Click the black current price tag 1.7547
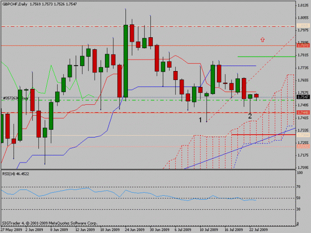This screenshot has width=311, height=233. (303, 97)
